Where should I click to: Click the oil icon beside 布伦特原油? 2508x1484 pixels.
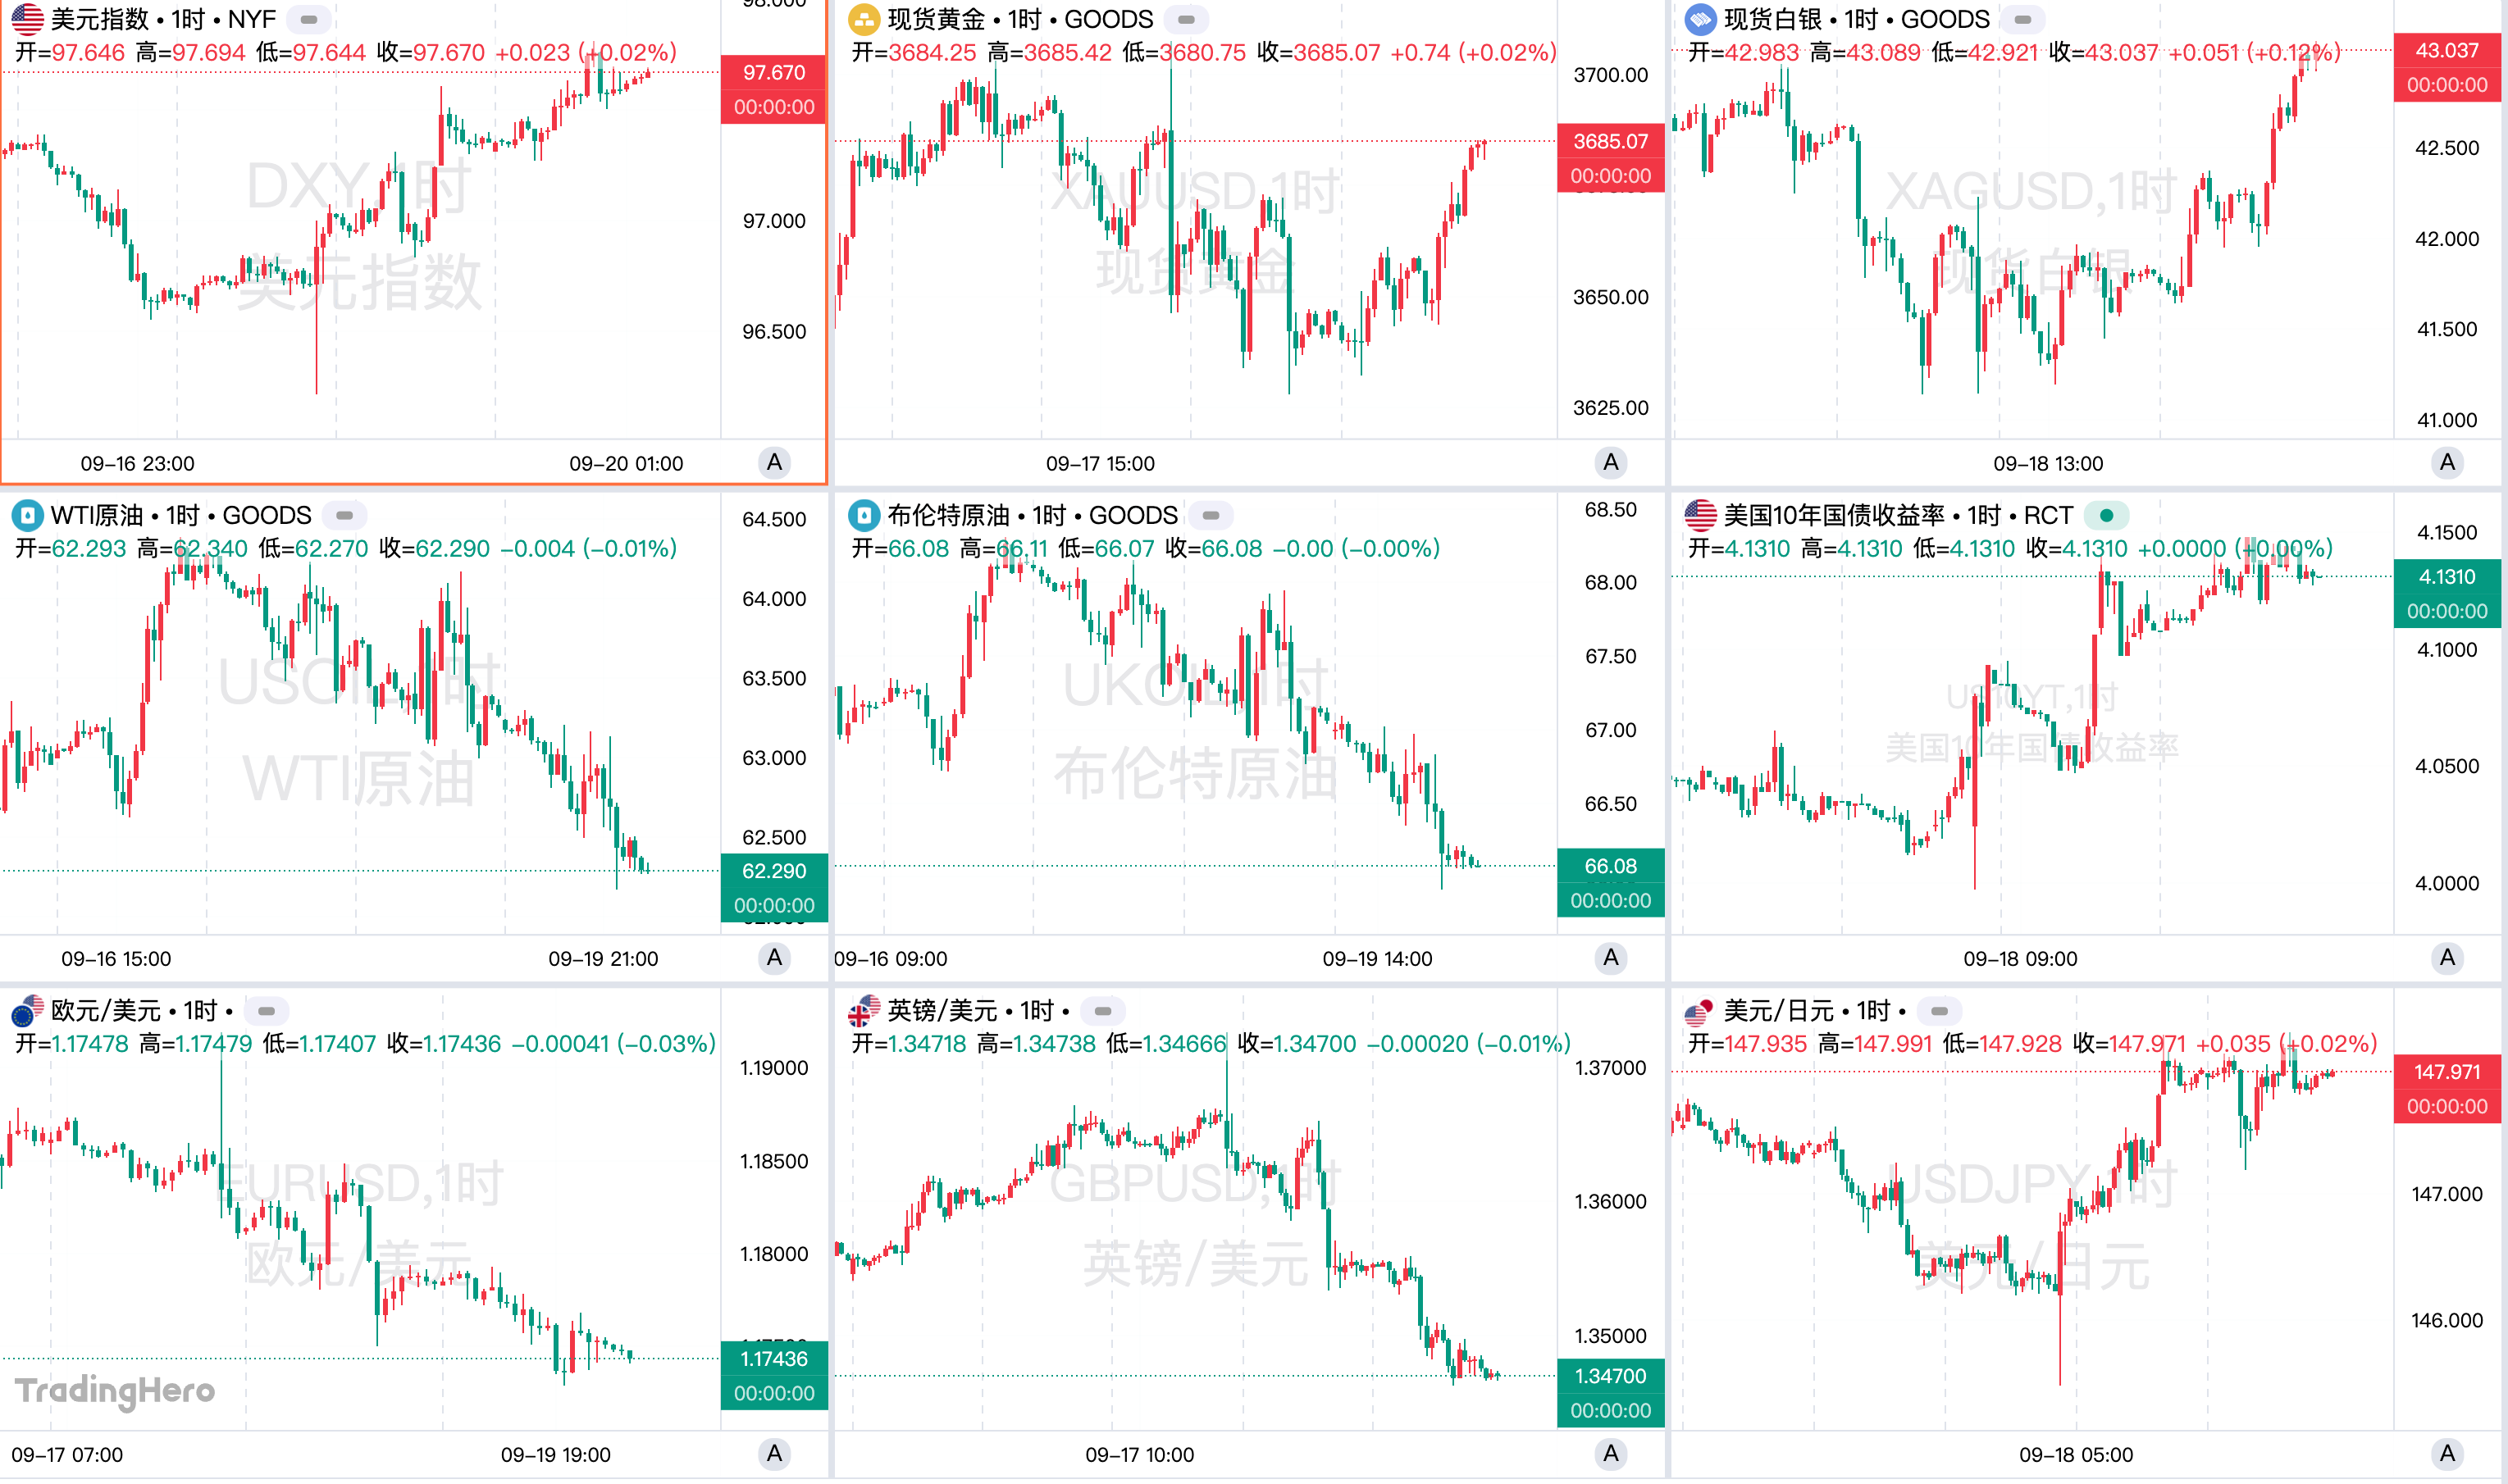tap(863, 515)
